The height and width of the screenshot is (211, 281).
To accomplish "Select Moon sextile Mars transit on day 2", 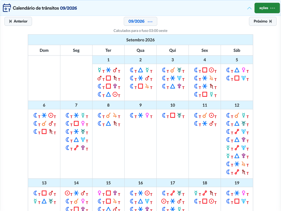I will (x=141, y=78).
